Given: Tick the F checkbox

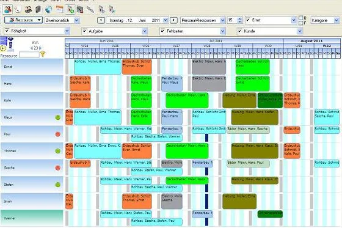Looking at the screenshot, I should pos(300,23).
